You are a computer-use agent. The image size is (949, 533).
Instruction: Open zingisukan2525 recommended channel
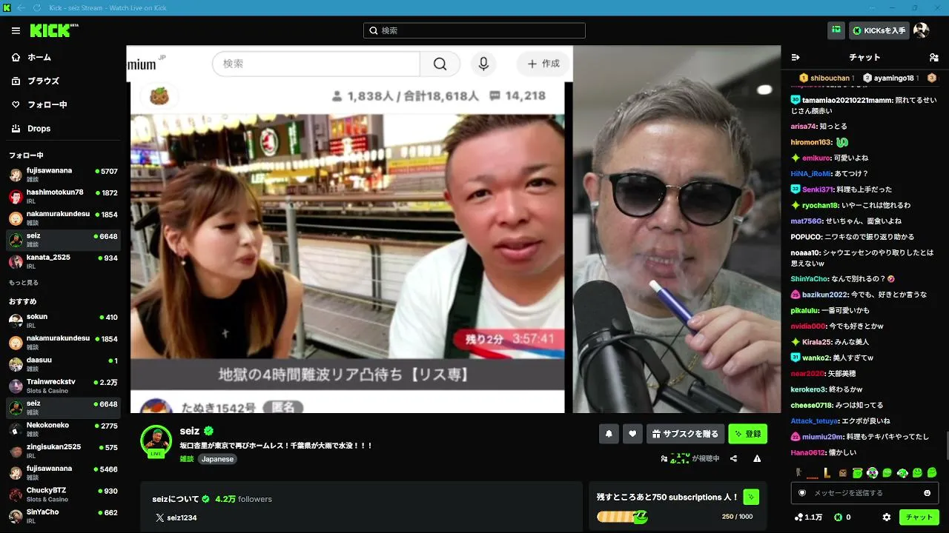click(x=63, y=451)
